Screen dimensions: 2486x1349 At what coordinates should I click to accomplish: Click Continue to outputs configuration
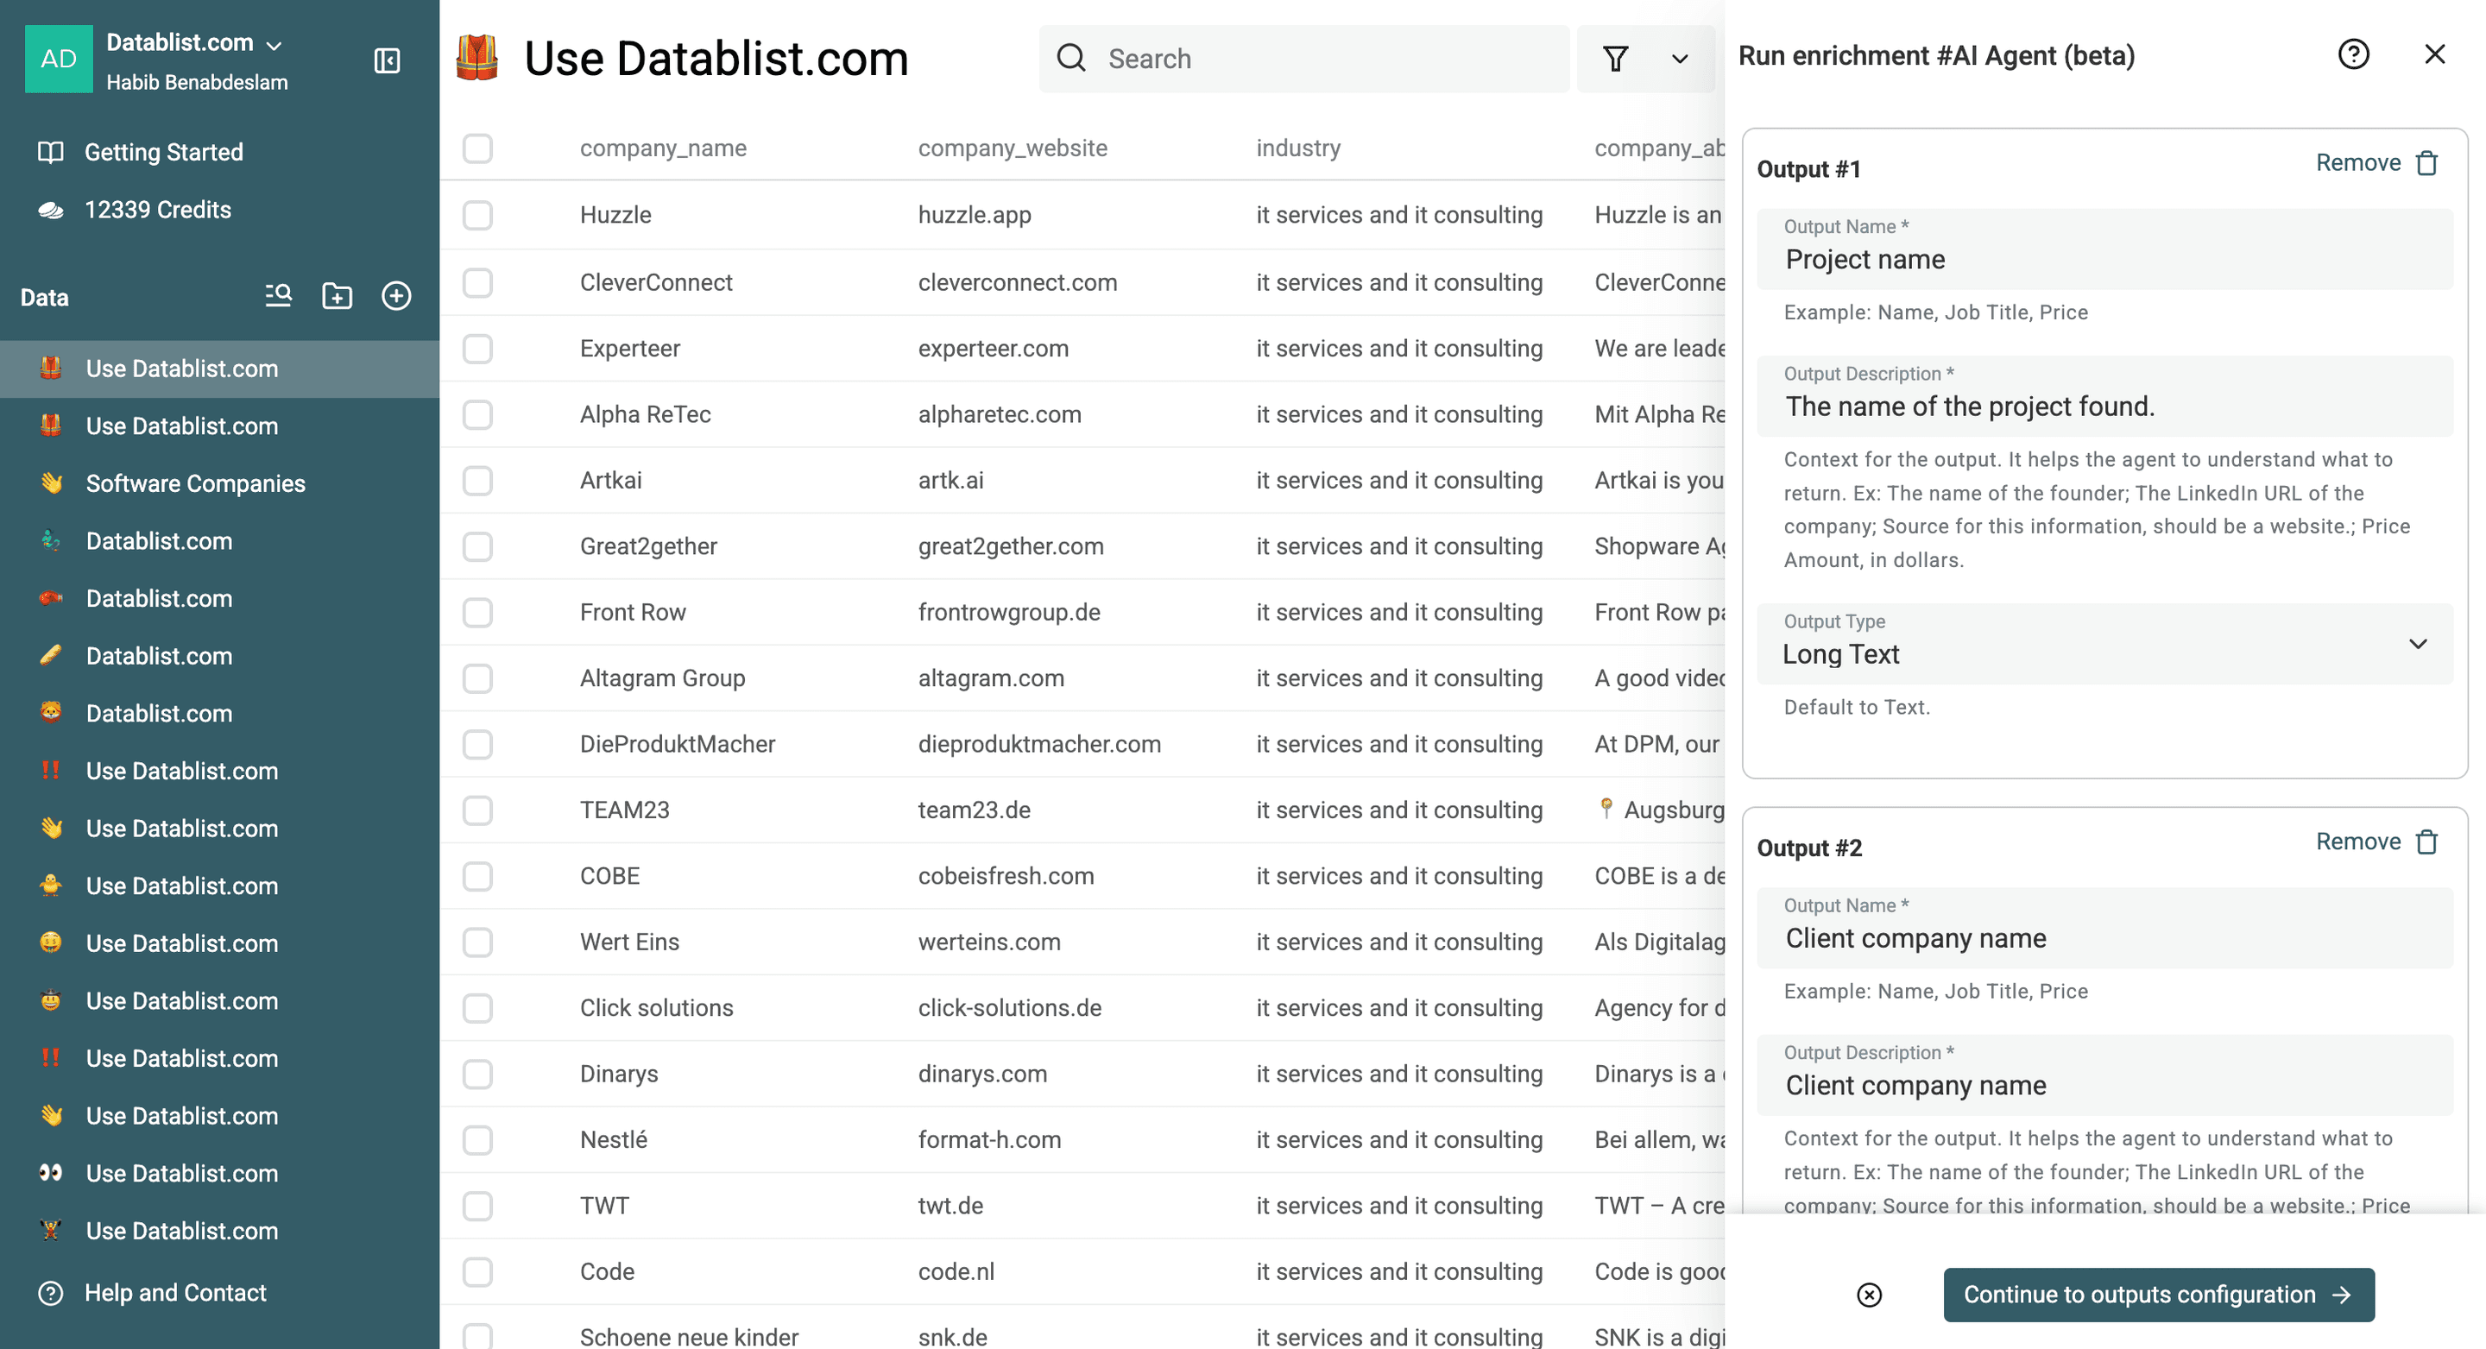[x=2159, y=1295]
